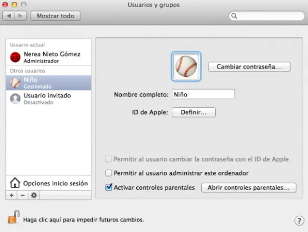Click the magnifying glass in search field
Viewport: 308px width, 232px height.
coord(235,16)
